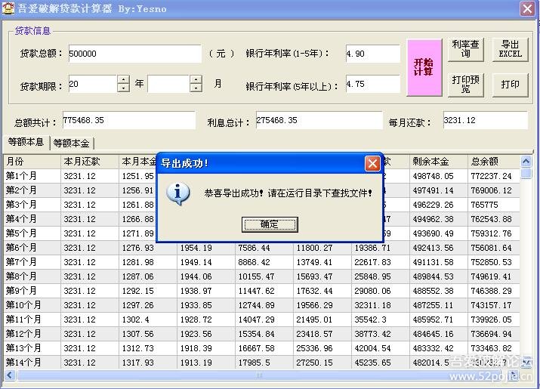This screenshot has width=540, height=389.
Task: Click the 月份 column header
Action: (32, 161)
